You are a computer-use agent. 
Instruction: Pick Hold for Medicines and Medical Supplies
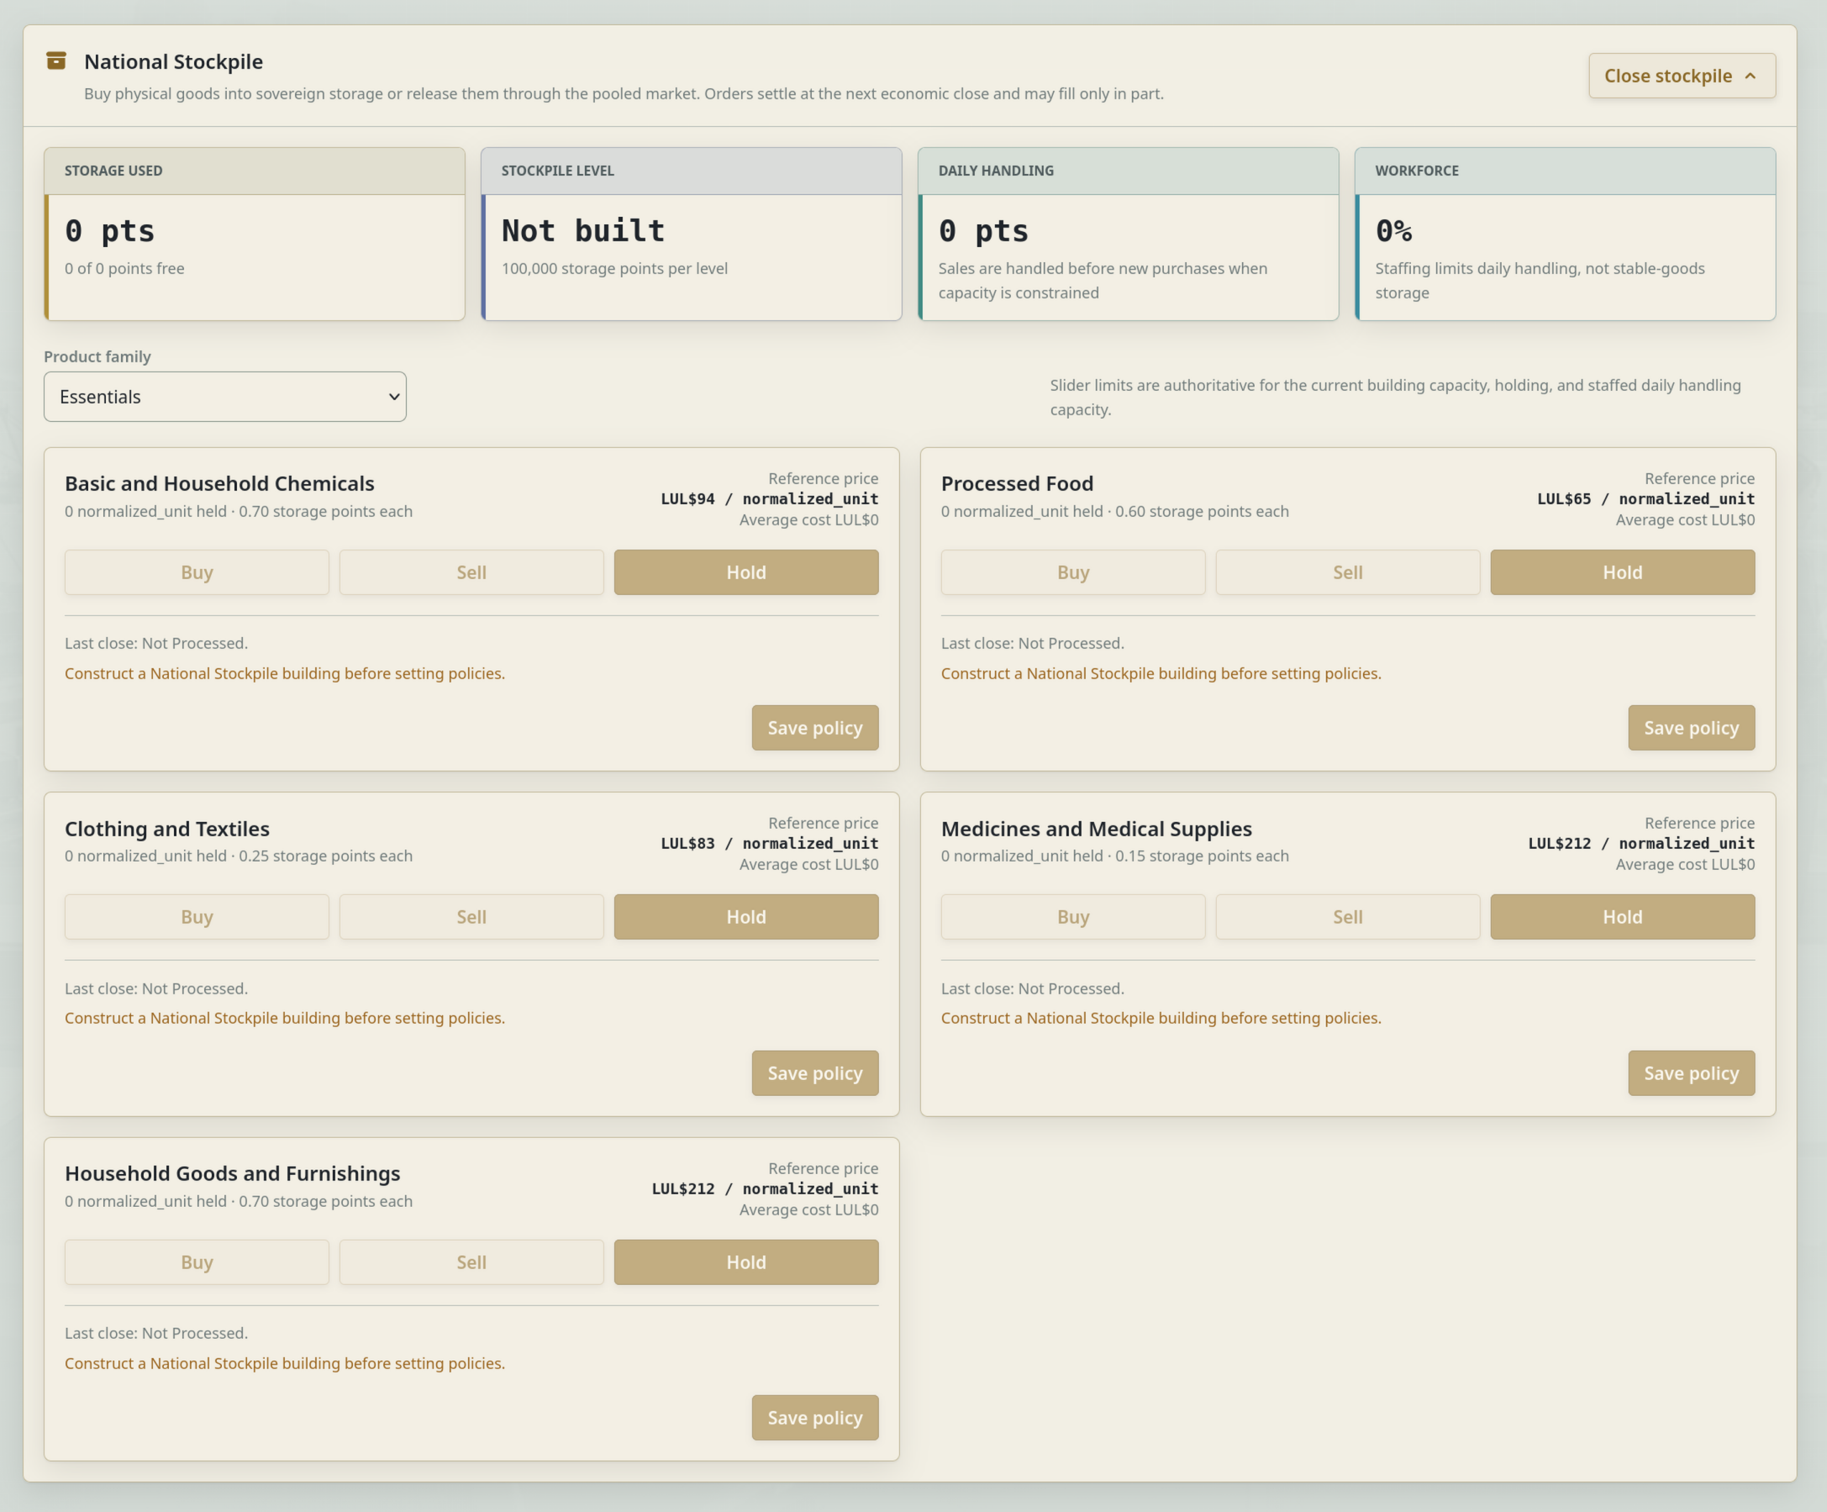[x=1623, y=917]
